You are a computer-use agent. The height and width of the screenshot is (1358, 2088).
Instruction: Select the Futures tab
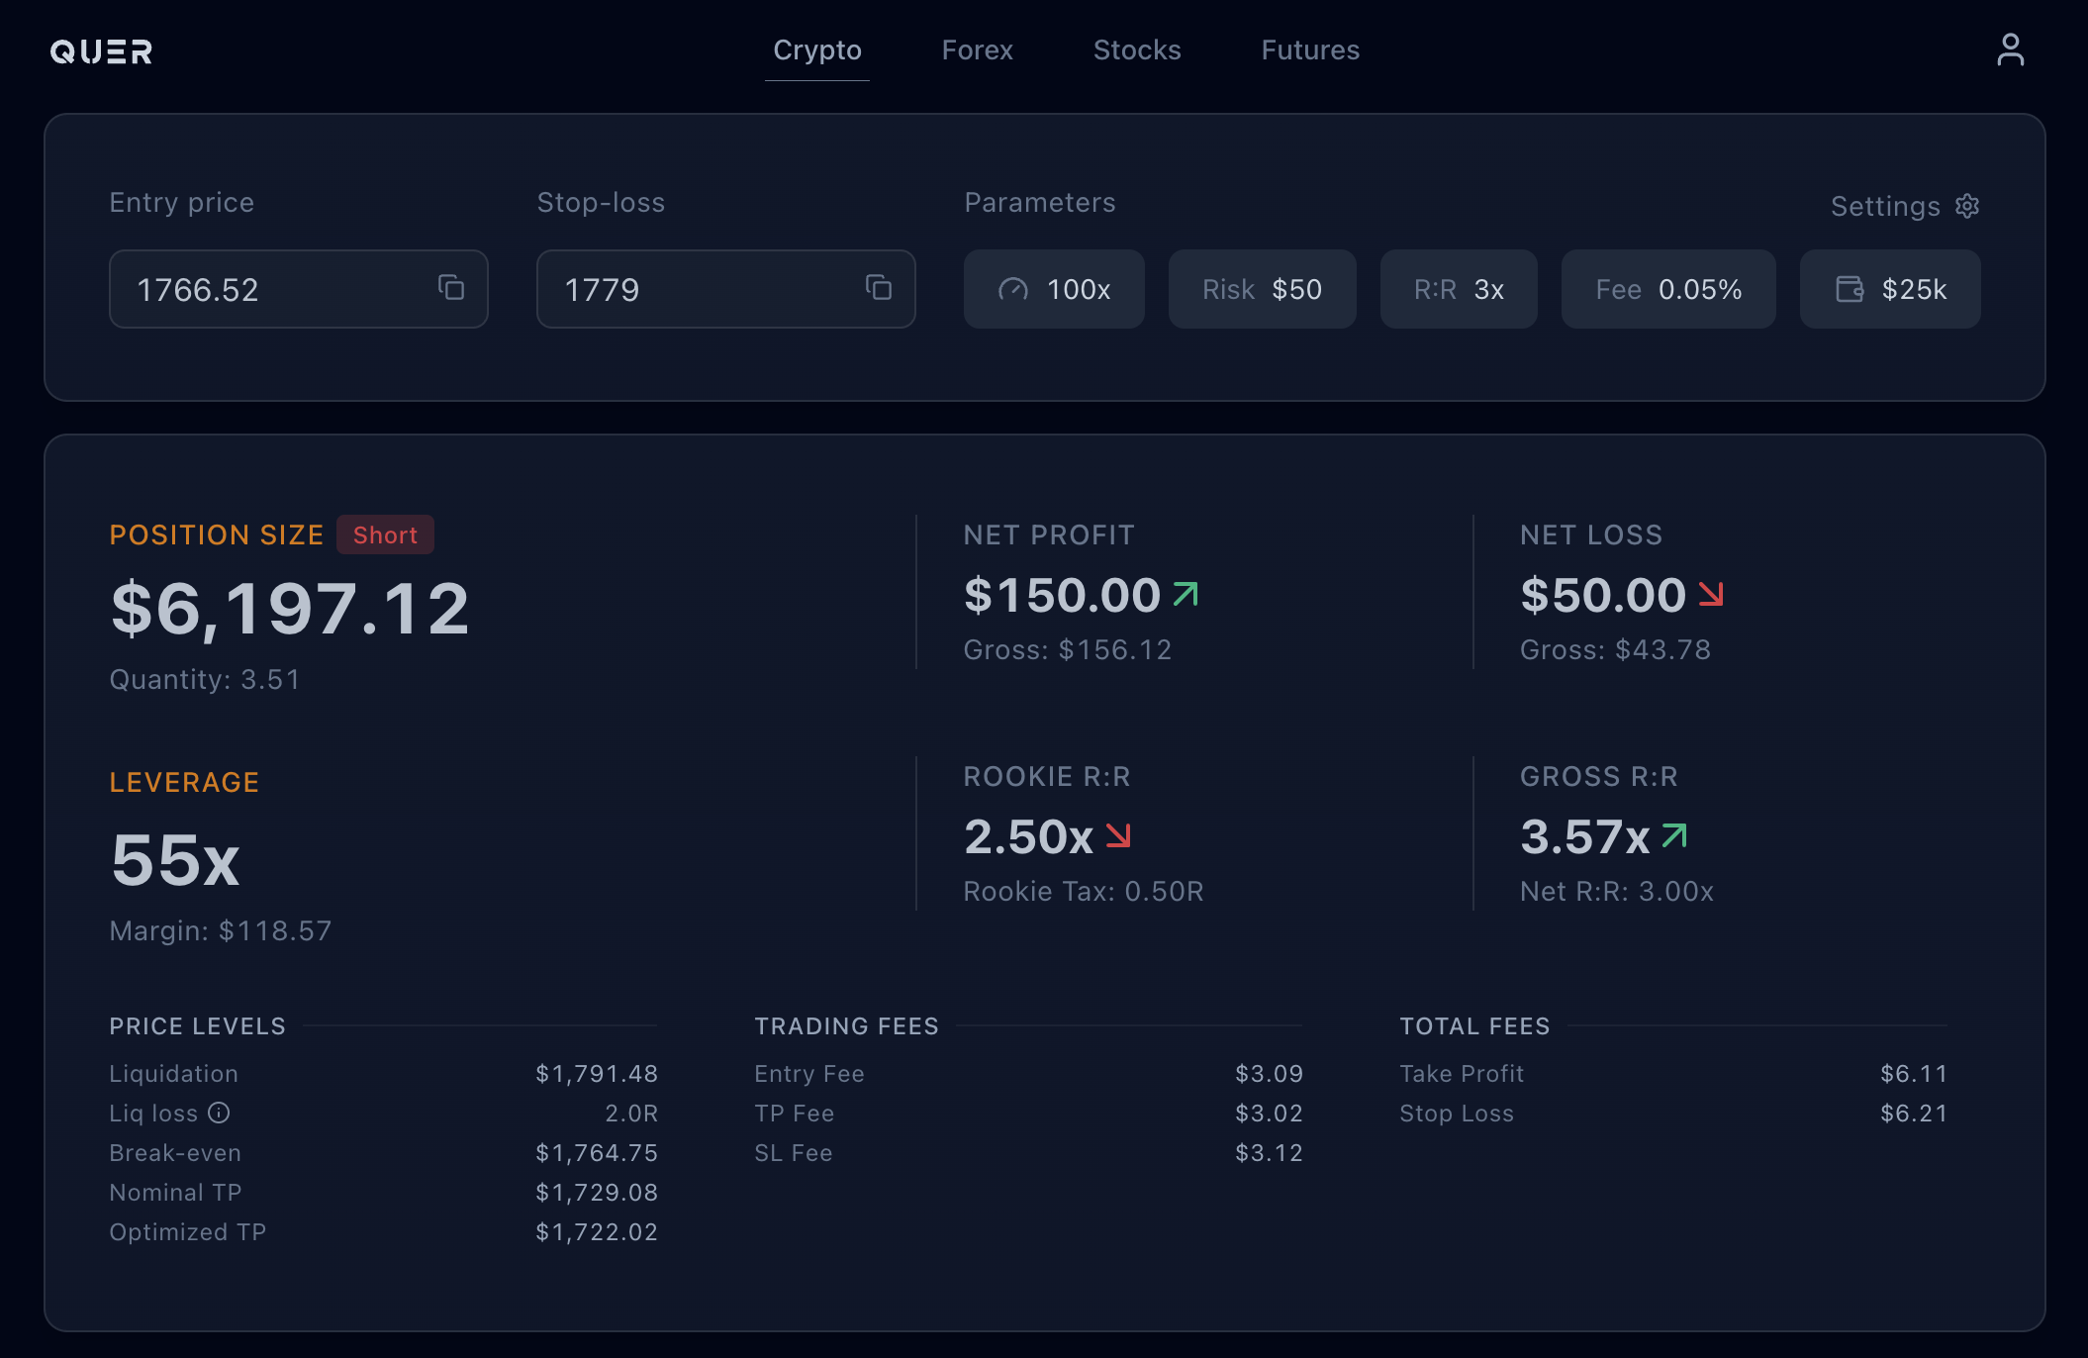pos(1310,50)
